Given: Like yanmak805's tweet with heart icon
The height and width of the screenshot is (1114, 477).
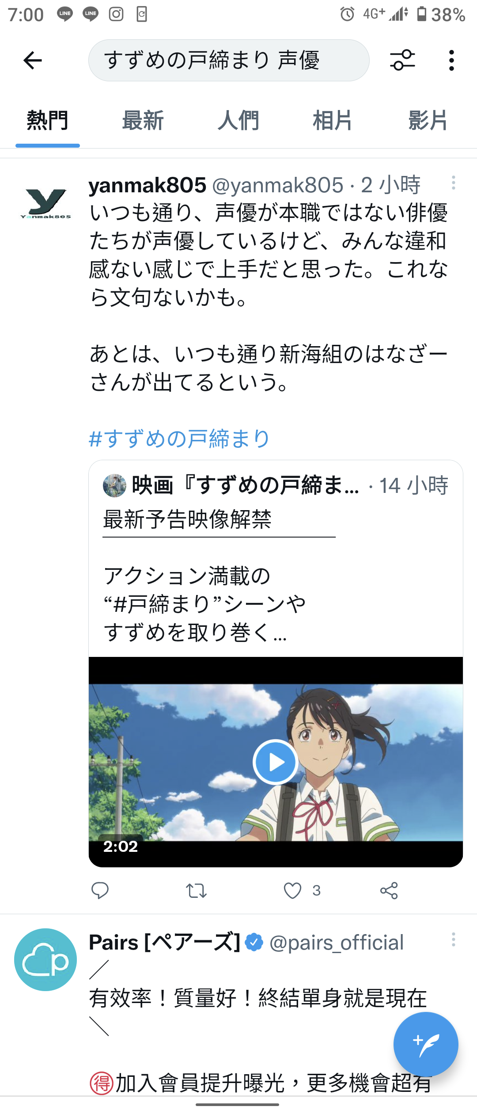Looking at the screenshot, I should pos(292,890).
